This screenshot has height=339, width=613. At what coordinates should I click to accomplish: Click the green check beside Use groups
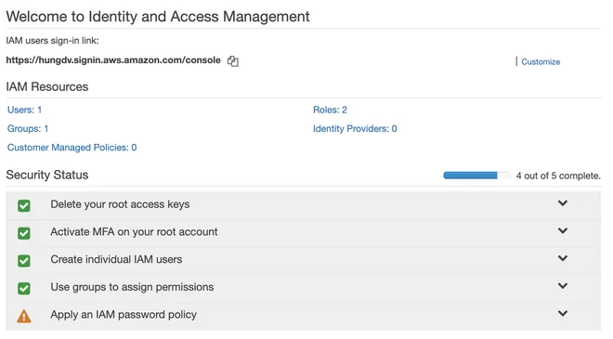click(x=24, y=289)
